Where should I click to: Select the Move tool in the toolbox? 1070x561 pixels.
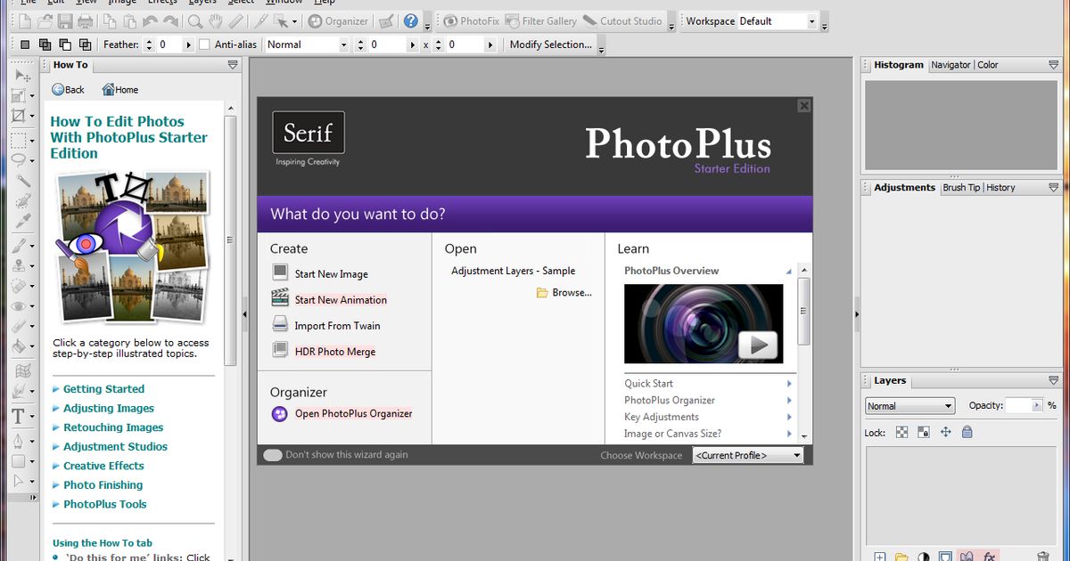(21, 76)
